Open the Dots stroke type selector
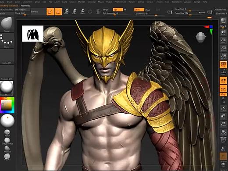Image resolution: width=228 pixels, height=171 pixels. (7, 40)
